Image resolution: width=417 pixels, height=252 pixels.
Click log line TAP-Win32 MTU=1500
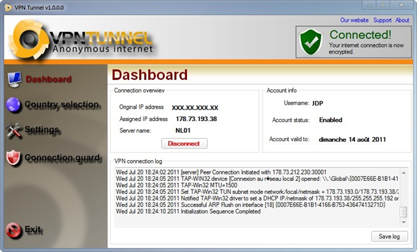click(177, 186)
